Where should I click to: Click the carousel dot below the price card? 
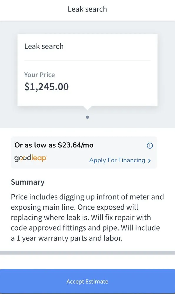coord(87,117)
